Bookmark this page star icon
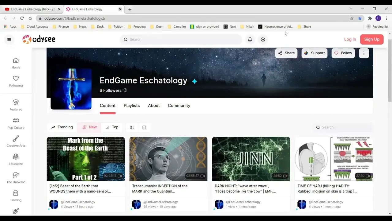Viewport: 392px width, 221px height. pyautogui.click(x=360, y=18)
